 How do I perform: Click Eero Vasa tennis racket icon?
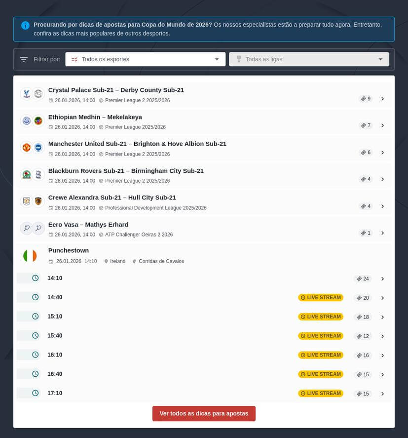(x=26, y=228)
